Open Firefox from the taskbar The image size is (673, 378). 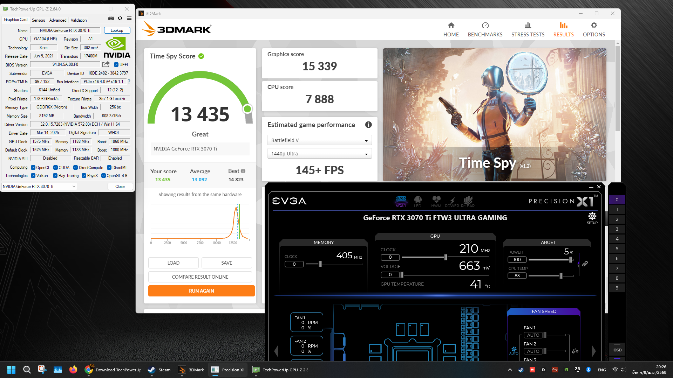(x=73, y=370)
